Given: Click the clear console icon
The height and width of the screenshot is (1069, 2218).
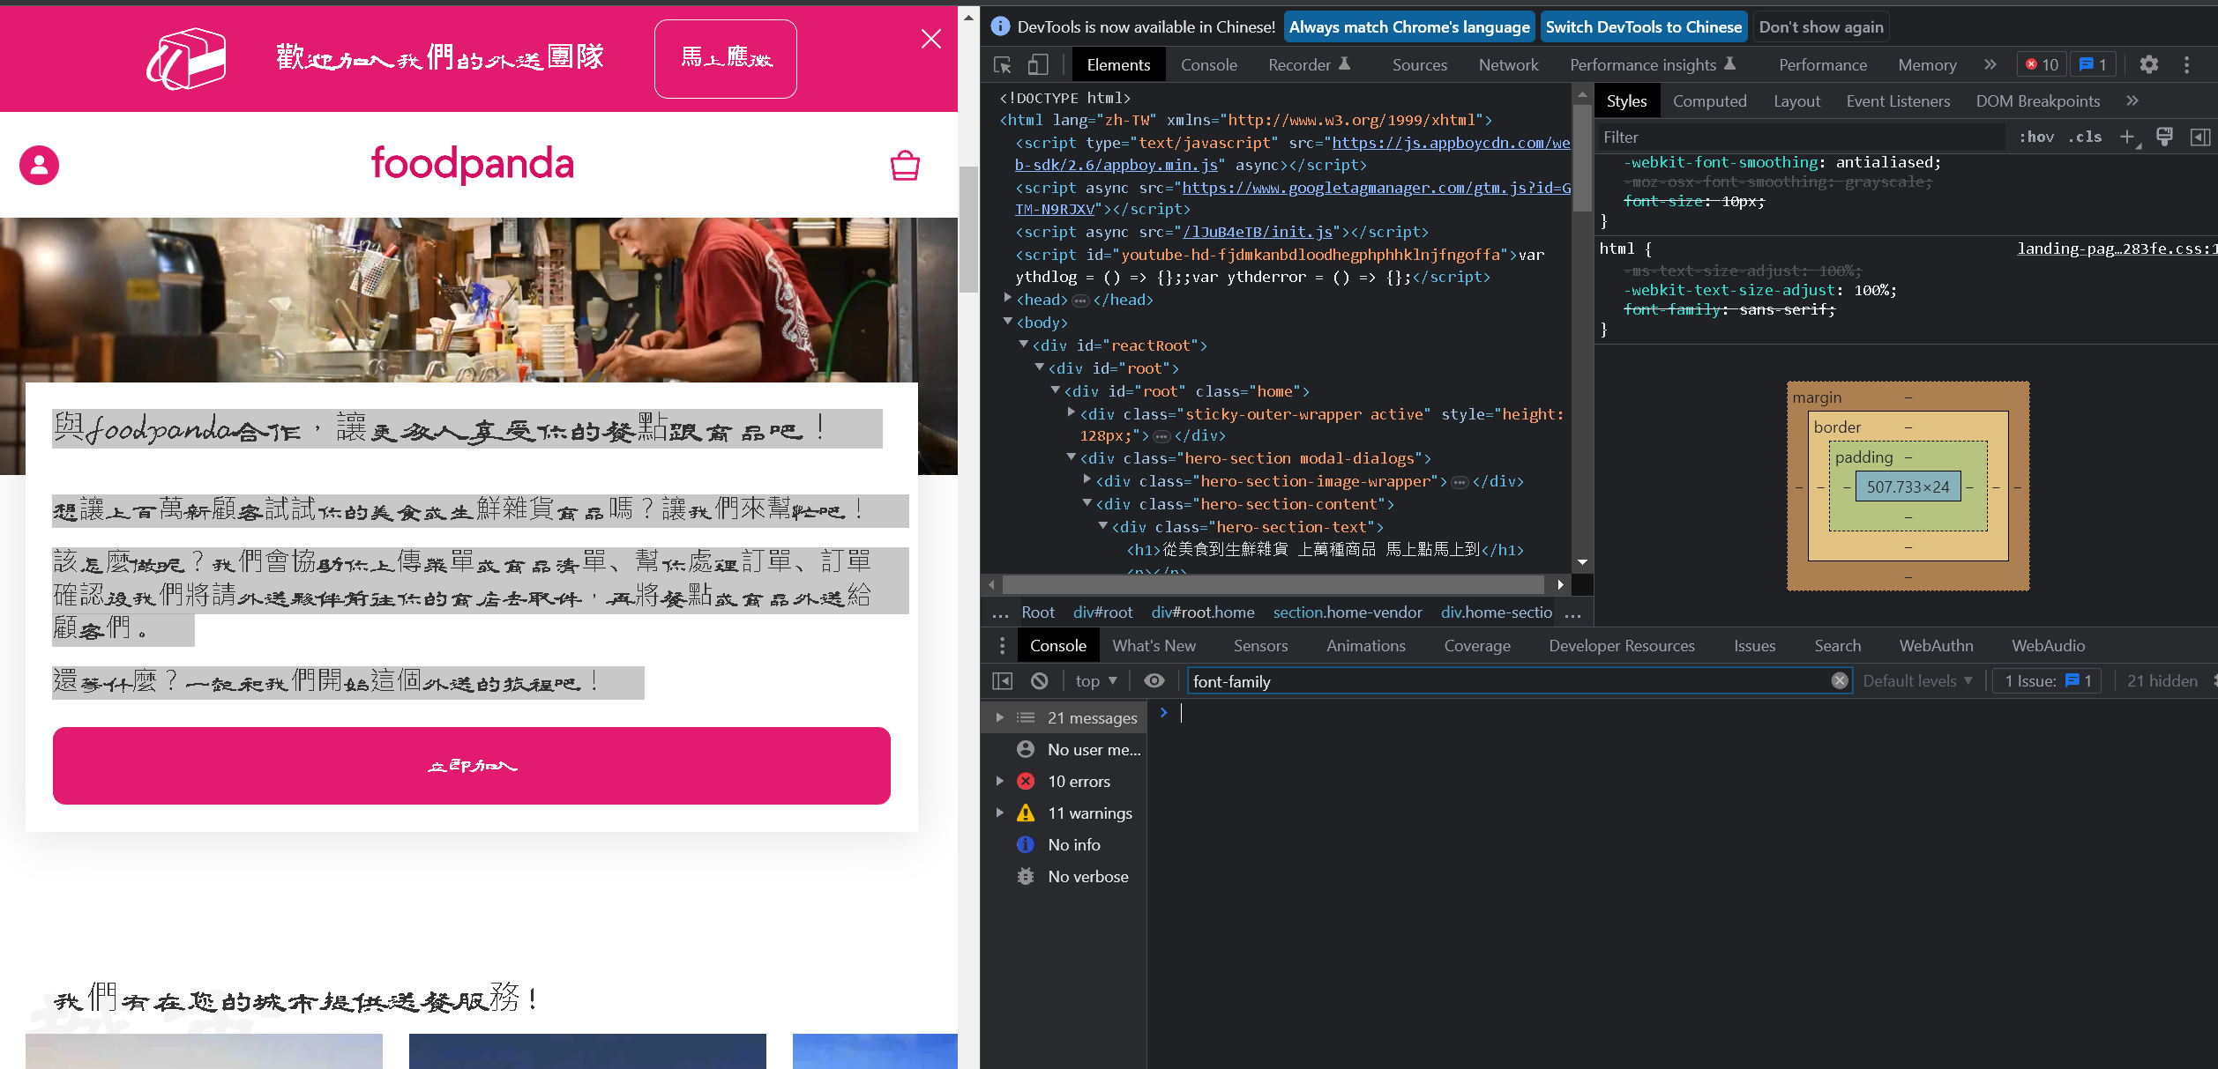Looking at the screenshot, I should [x=1040, y=680].
